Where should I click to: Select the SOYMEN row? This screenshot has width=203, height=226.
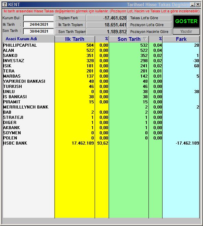click(101, 133)
